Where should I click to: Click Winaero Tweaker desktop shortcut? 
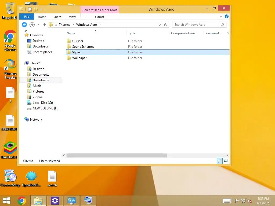click(x=10, y=69)
